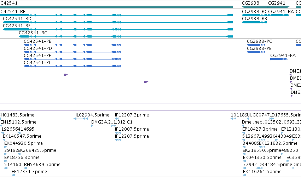Open the EK116261.5prime EST label
This screenshot has width=301, height=177.
tap(262, 172)
